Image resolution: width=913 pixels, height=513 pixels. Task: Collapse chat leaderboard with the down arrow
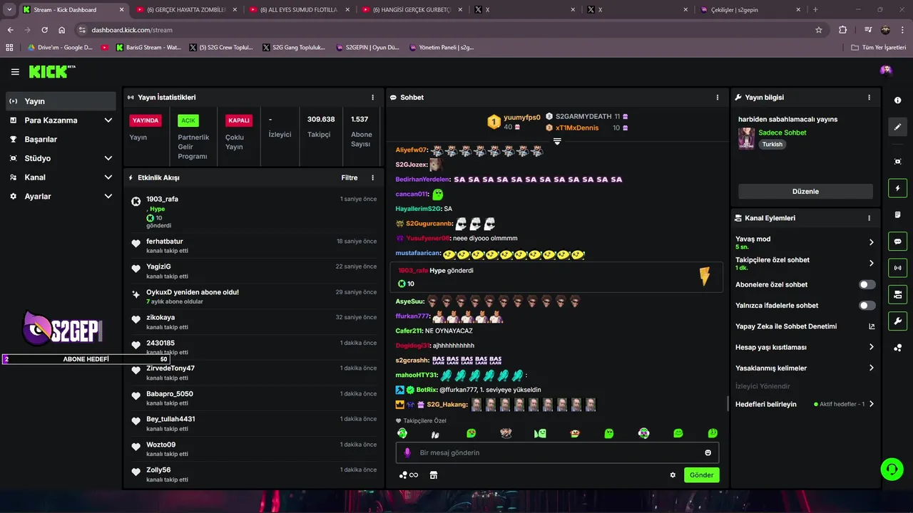pos(557,141)
